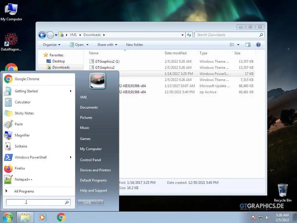Sort by Date modified column
This screenshot has width=297, height=223.
(x=180, y=53)
